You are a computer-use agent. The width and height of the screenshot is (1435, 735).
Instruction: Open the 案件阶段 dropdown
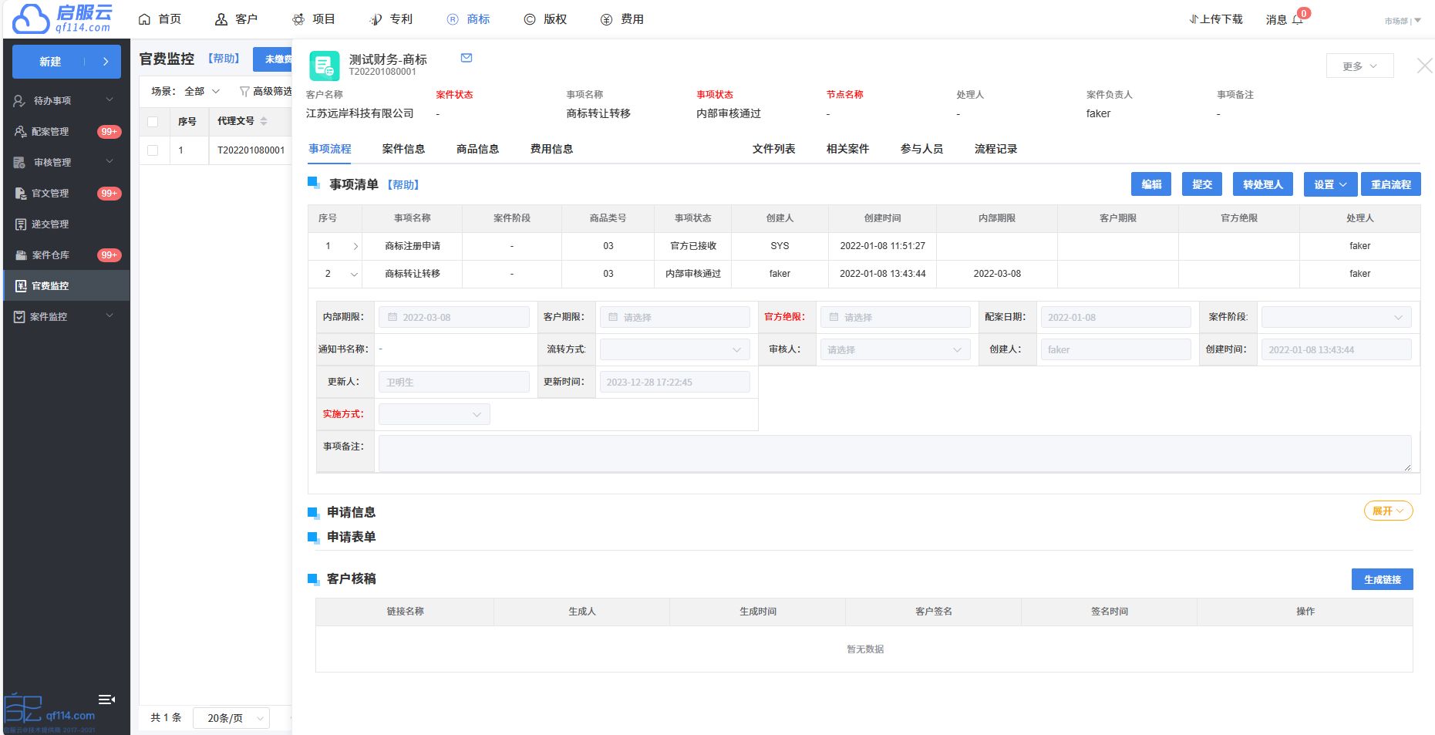click(1336, 317)
